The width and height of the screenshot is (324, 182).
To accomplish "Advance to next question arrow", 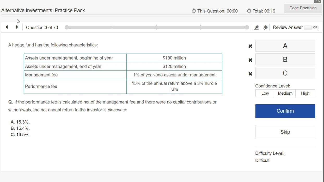I will coord(17,27).
